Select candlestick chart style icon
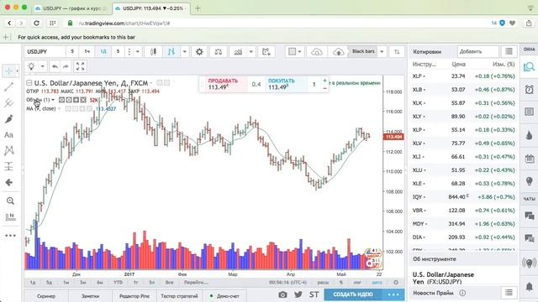This screenshot has width=538, height=302. [153, 52]
